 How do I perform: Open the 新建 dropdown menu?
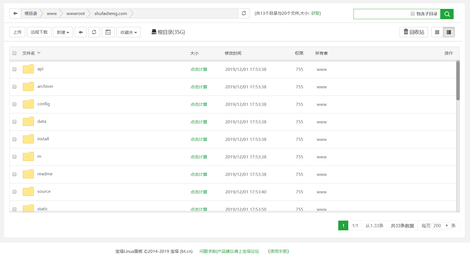click(x=63, y=32)
